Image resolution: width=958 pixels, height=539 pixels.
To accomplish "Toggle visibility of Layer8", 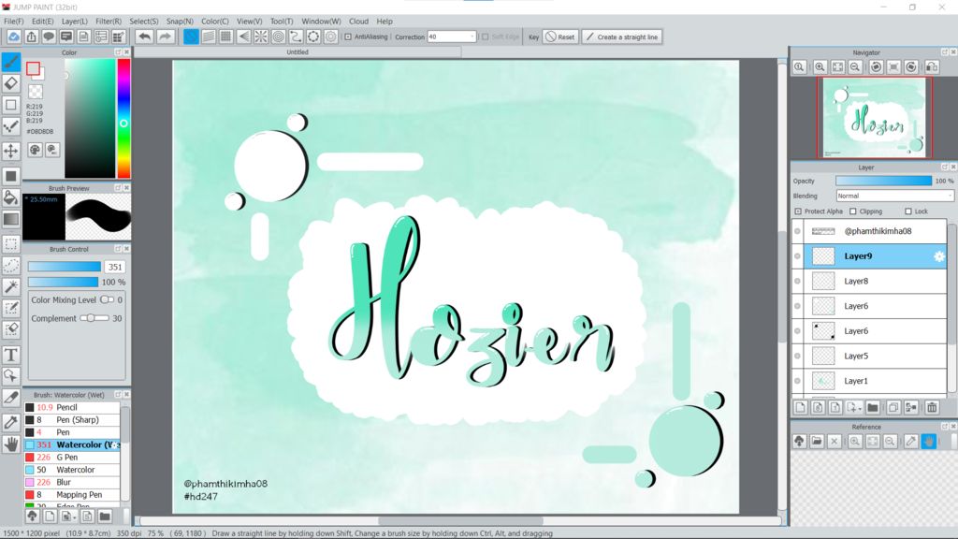I will click(x=797, y=281).
